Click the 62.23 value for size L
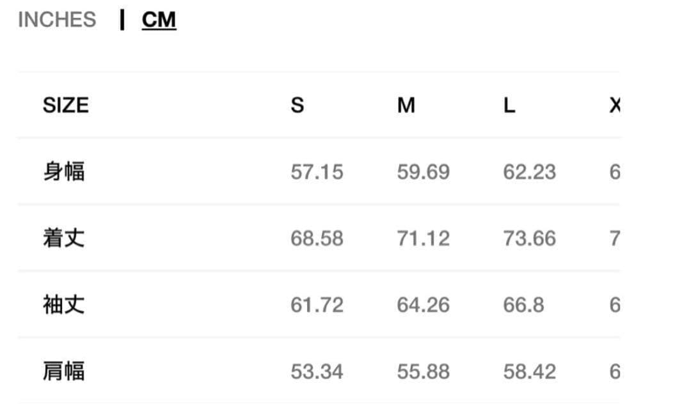This screenshot has width=691, height=404. click(x=529, y=172)
